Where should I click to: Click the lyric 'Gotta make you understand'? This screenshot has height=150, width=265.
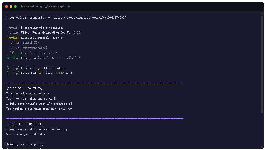tap(27, 134)
